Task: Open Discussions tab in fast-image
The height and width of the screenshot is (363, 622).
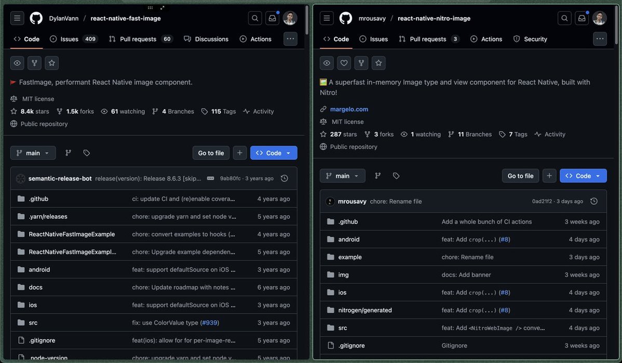Action: [x=206, y=39]
